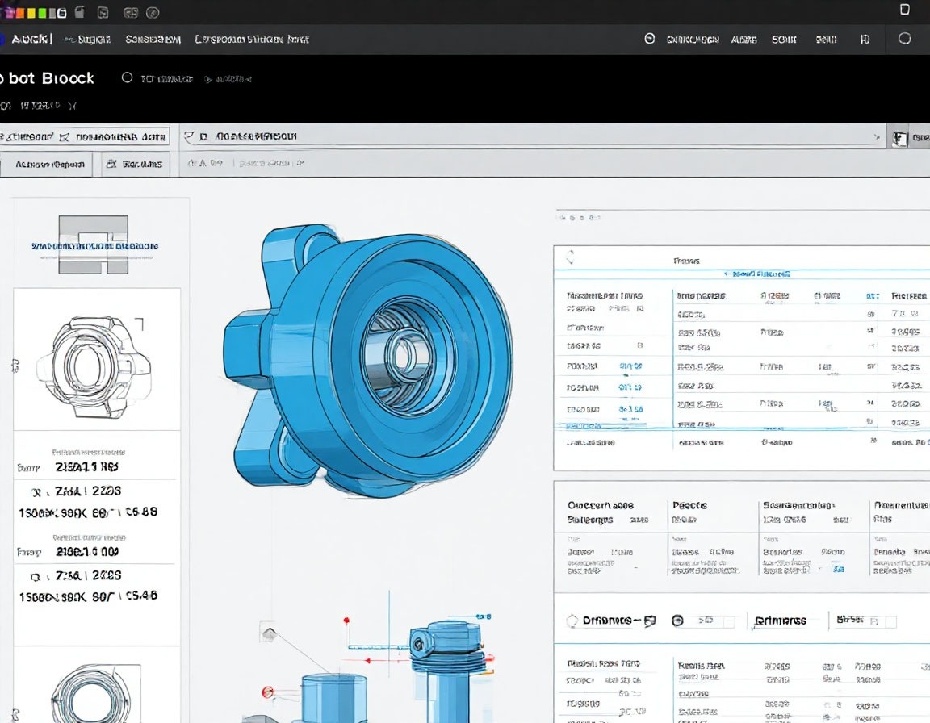Click the small cube view icon near exploded view
This screenshot has height=723, width=930.
click(x=269, y=633)
